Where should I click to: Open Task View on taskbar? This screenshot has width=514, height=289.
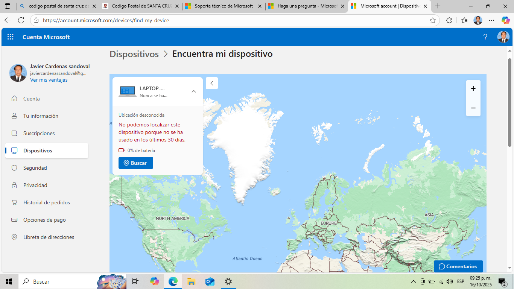pos(135,281)
